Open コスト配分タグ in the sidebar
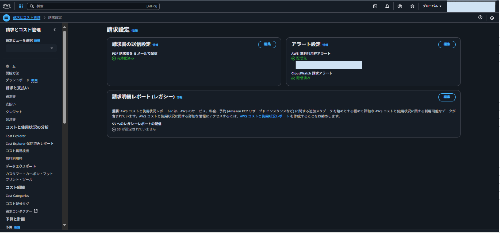The height and width of the screenshot is (233, 500). (x=18, y=204)
